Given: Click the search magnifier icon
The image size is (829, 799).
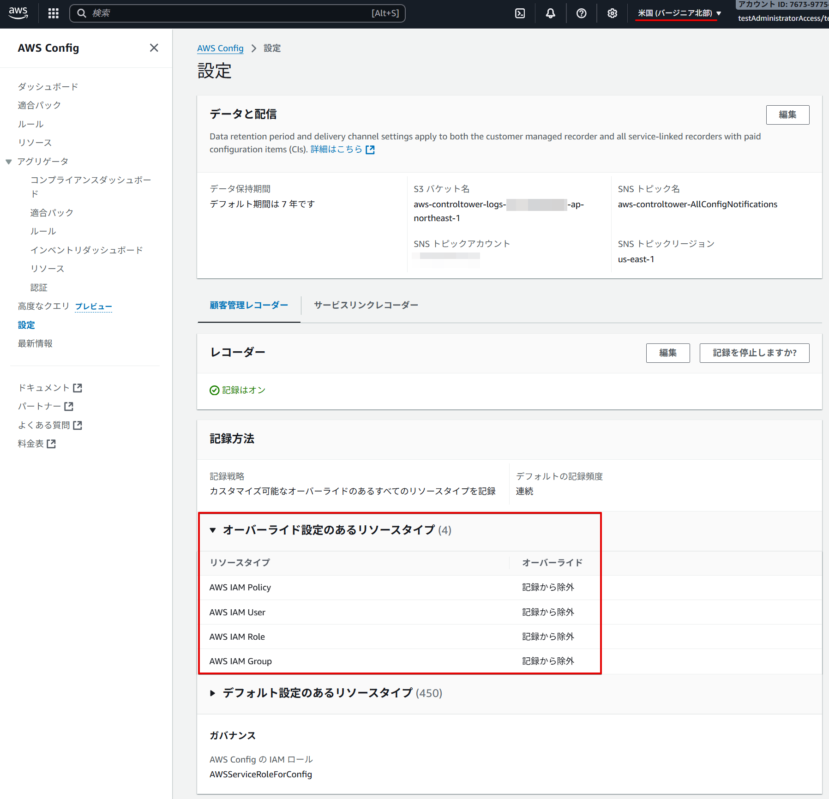Looking at the screenshot, I should tap(82, 13).
